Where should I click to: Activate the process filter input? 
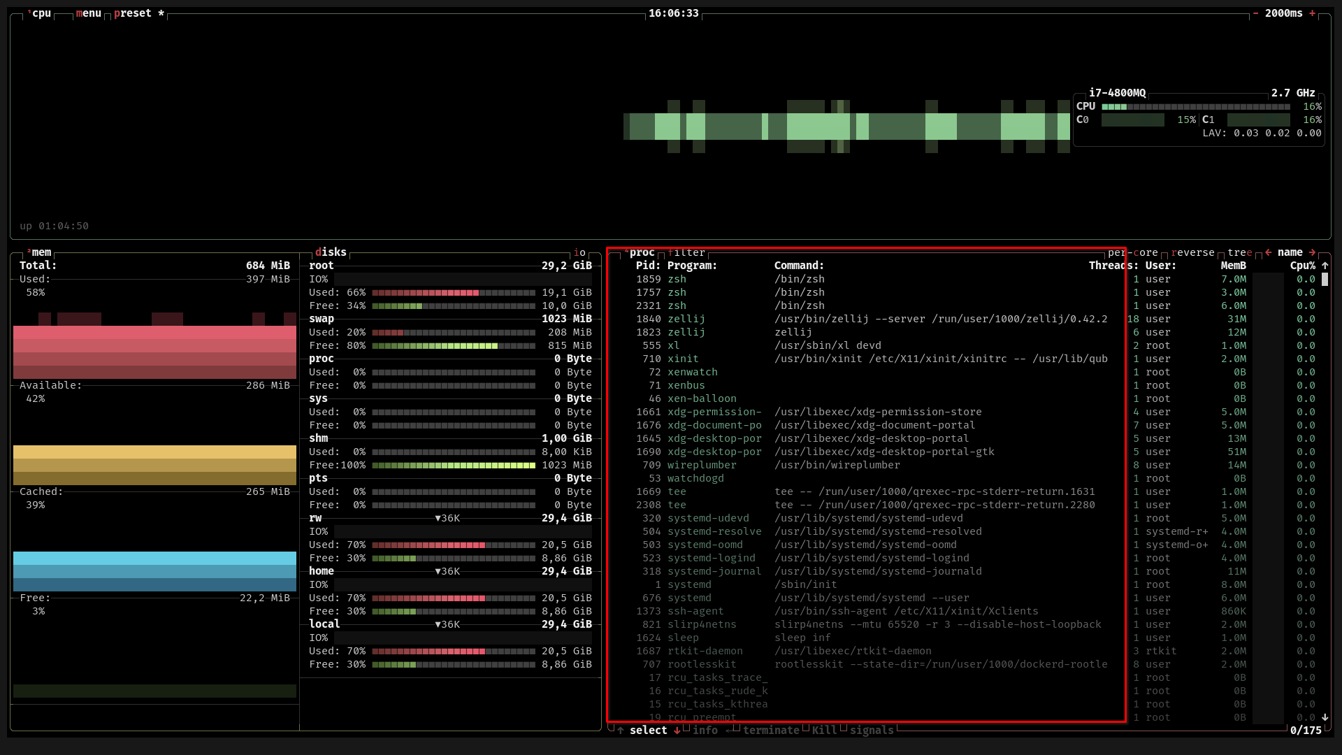688,252
